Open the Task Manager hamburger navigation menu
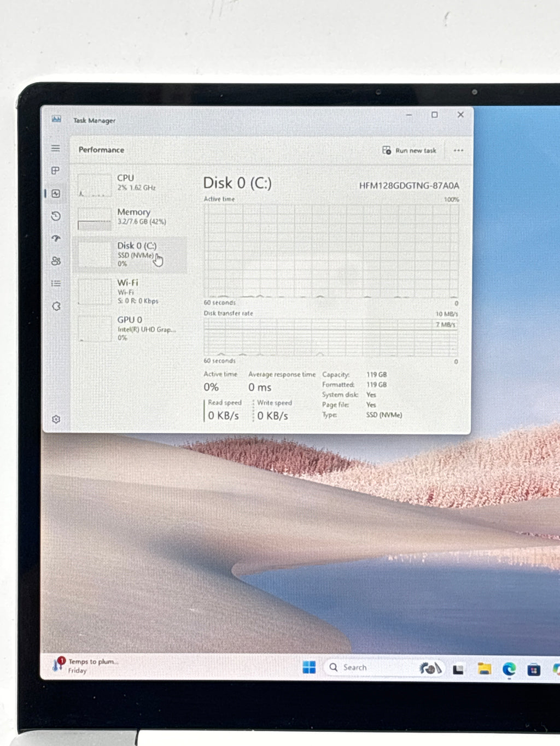The image size is (560, 746). coord(56,148)
